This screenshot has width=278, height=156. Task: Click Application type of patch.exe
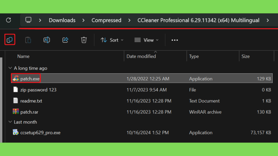point(201,79)
